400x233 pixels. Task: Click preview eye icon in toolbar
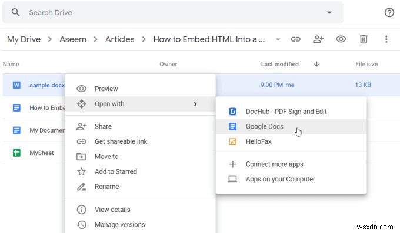tap(341, 39)
